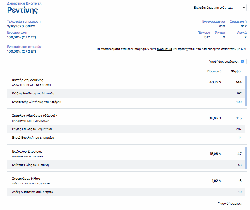Click the Συμμετοχή statistic label
Image resolution: width=250 pixels, height=210 pixels.
pyautogui.click(x=238, y=21)
